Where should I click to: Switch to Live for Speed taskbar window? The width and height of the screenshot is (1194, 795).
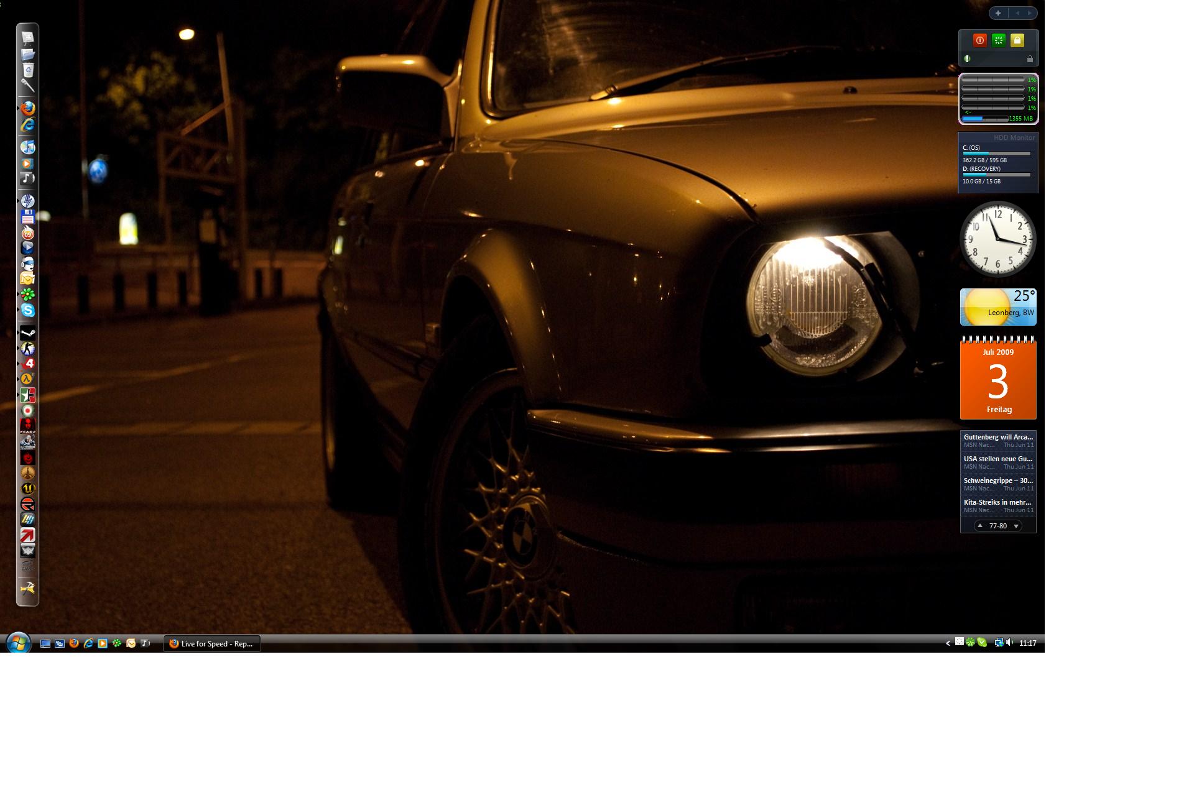pyautogui.click(x=211, y=643)
